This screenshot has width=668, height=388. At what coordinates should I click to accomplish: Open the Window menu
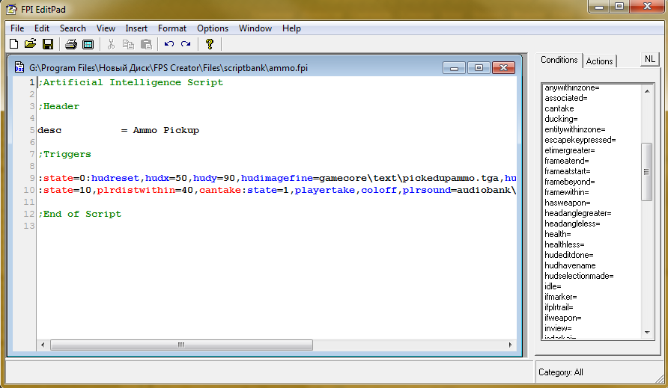(255, 28)
